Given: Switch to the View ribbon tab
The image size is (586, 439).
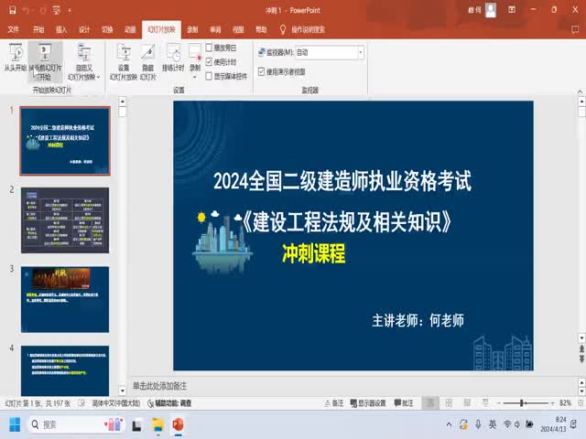Looking at the screenshot, I should [x=238, y=29].
